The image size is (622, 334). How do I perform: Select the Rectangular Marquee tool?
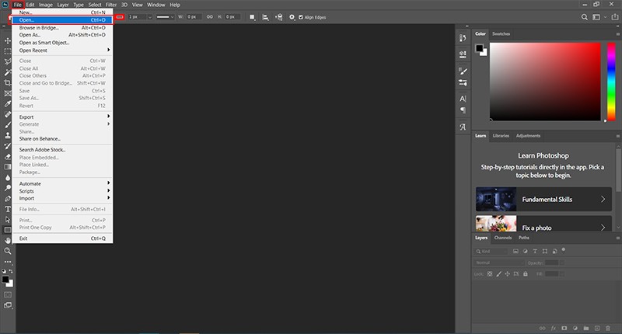pos(8,51)
